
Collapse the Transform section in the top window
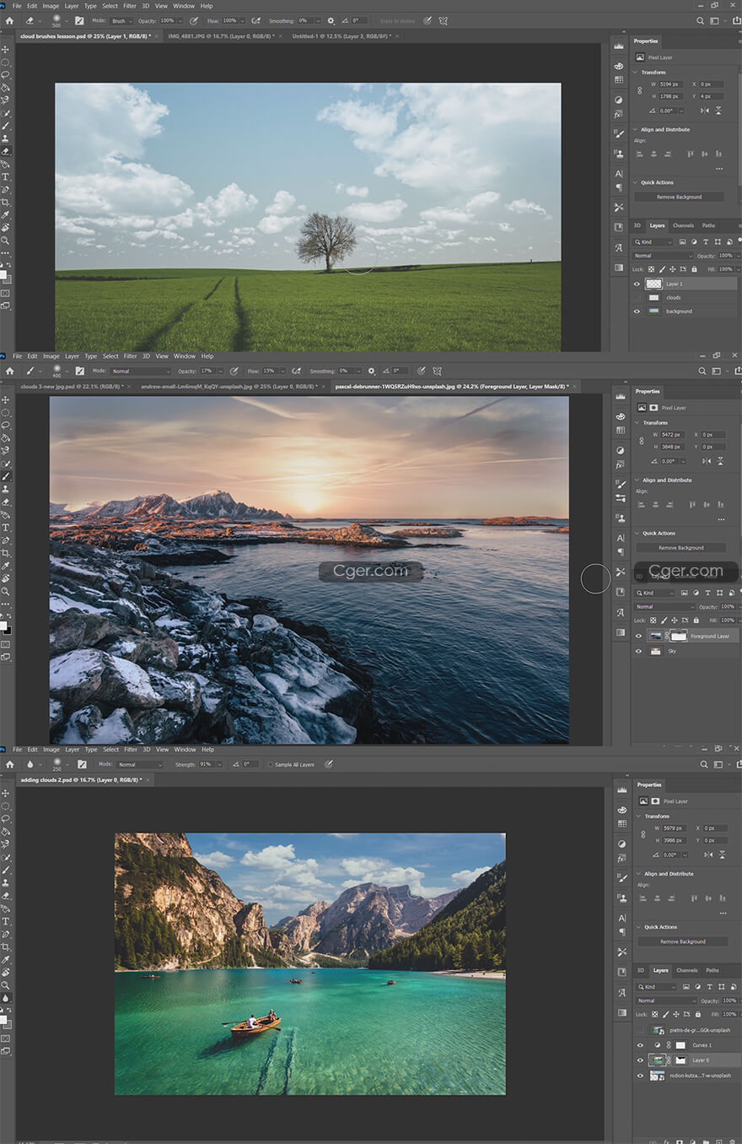click(636, 73)
